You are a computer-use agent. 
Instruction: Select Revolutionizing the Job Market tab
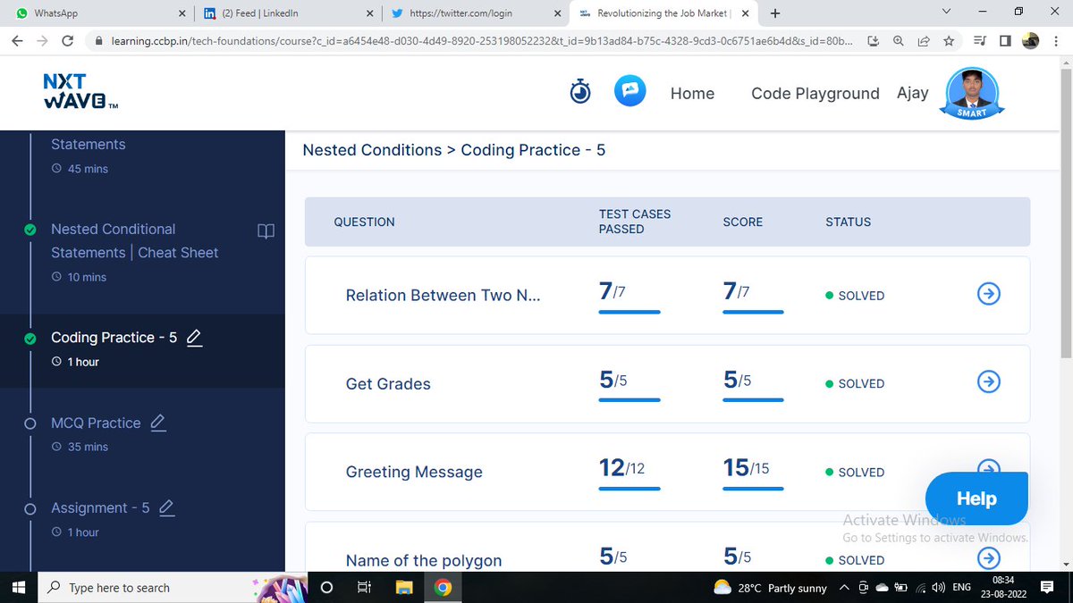click(x=663, y=13)
